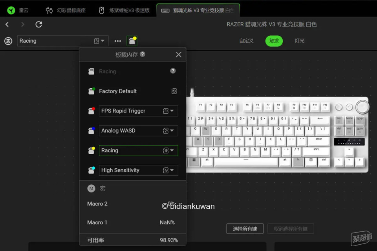Select the A key on keyboard image
The height and width of the screenshot is (251, 377).
pyautogui.click(x=198, y=141)
